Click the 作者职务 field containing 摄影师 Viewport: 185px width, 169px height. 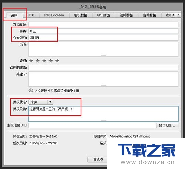[x=104, y=38]
